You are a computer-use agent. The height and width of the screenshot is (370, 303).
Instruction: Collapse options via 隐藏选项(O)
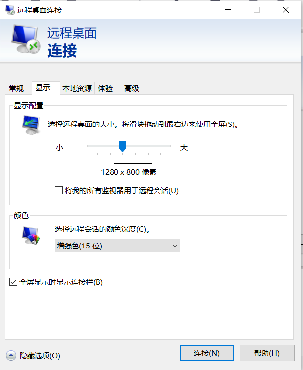tap(40, 355)
